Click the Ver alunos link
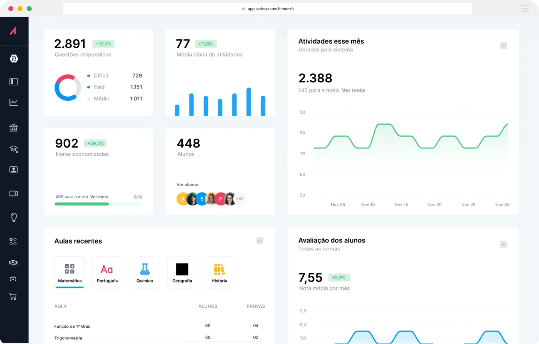539x344 pixels. [187, 185]
